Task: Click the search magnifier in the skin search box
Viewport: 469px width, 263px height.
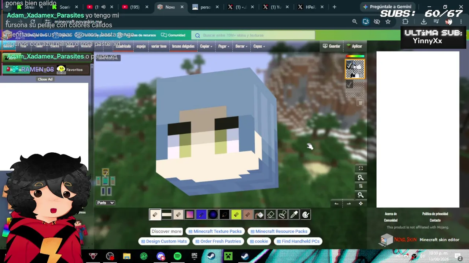Action: (x=197, y=35)
